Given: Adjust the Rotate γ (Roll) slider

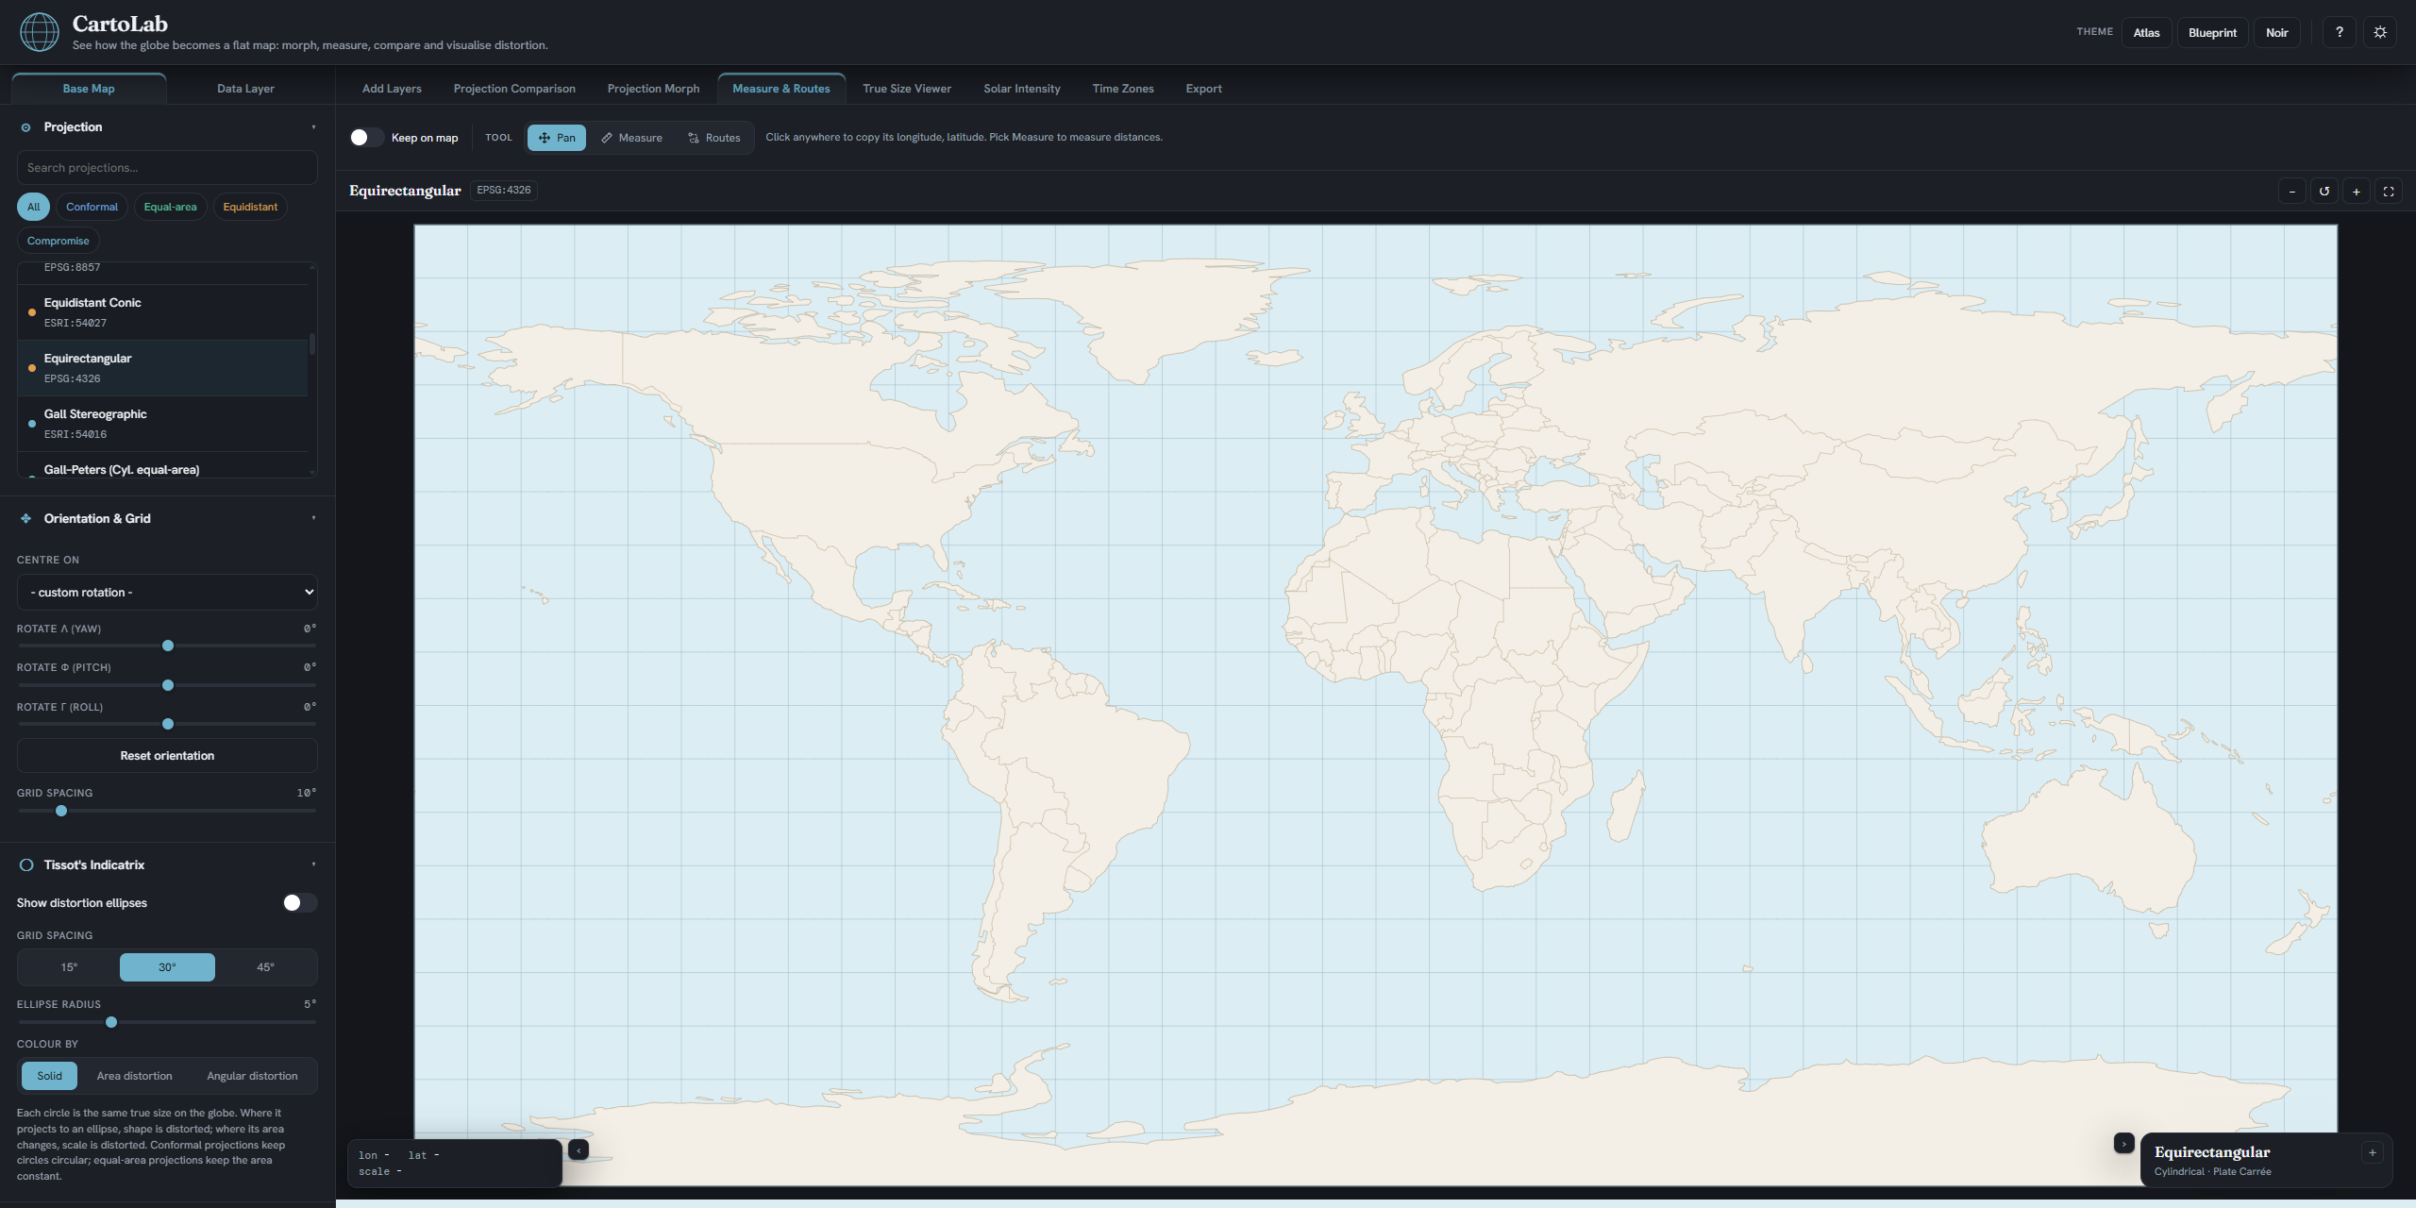Looking at the screenshot, I should 168,725.
